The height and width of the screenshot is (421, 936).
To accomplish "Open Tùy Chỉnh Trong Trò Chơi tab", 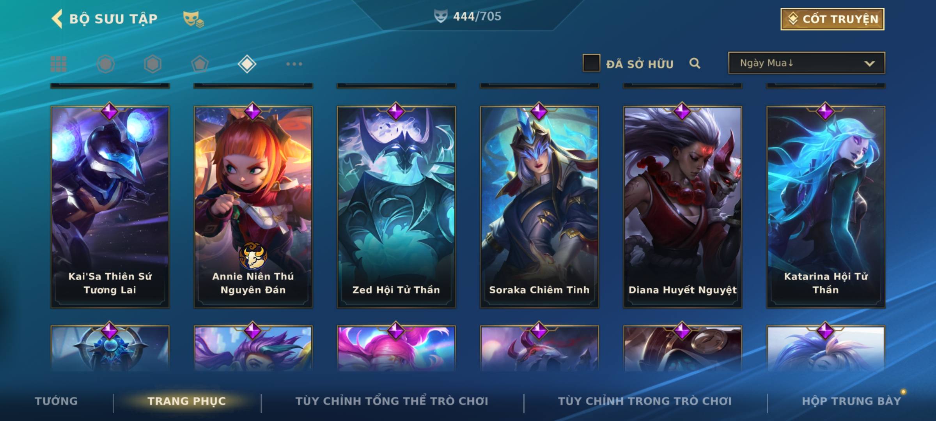I will click(x=645, y=401).
